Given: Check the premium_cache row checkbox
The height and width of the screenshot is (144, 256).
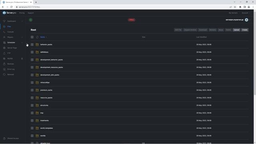Looking at the screenshot, I should tap(32, 90).
